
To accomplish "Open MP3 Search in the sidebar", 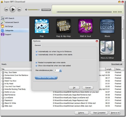I will (10, 18).
